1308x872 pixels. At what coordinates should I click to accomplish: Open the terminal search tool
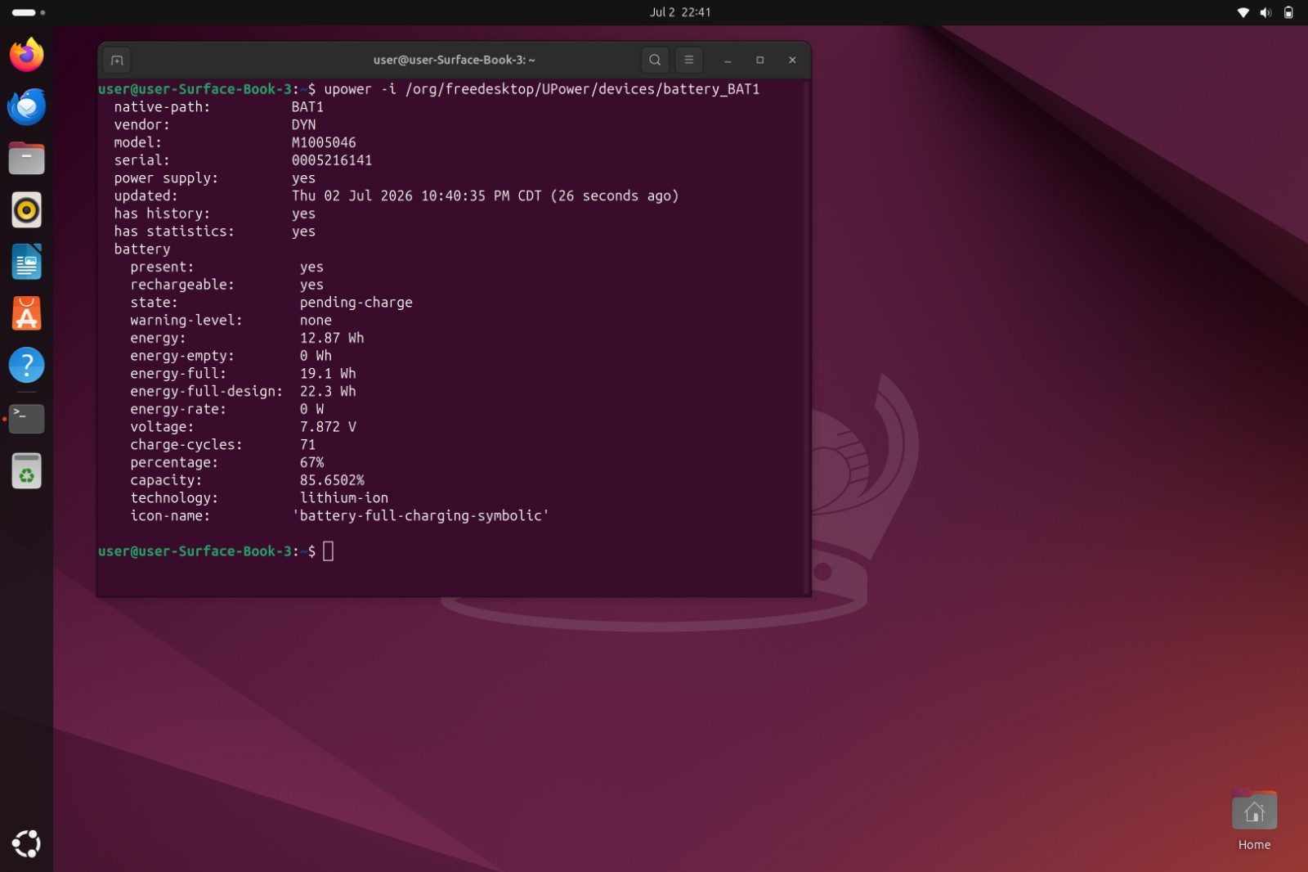click(655, 60)
